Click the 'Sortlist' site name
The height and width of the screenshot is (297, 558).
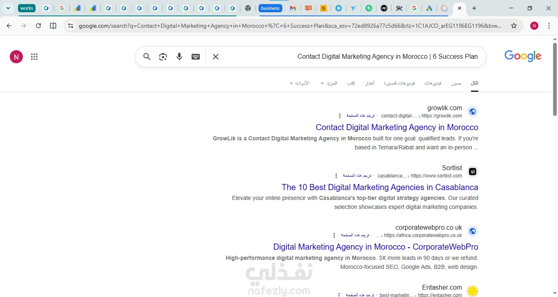pyautogui.click(x=452, y=168)
